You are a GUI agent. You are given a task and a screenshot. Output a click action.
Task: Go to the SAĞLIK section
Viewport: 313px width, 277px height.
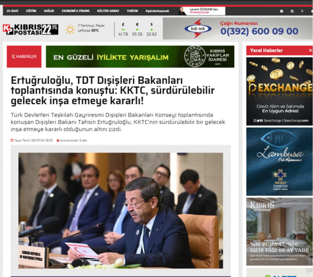49,11
